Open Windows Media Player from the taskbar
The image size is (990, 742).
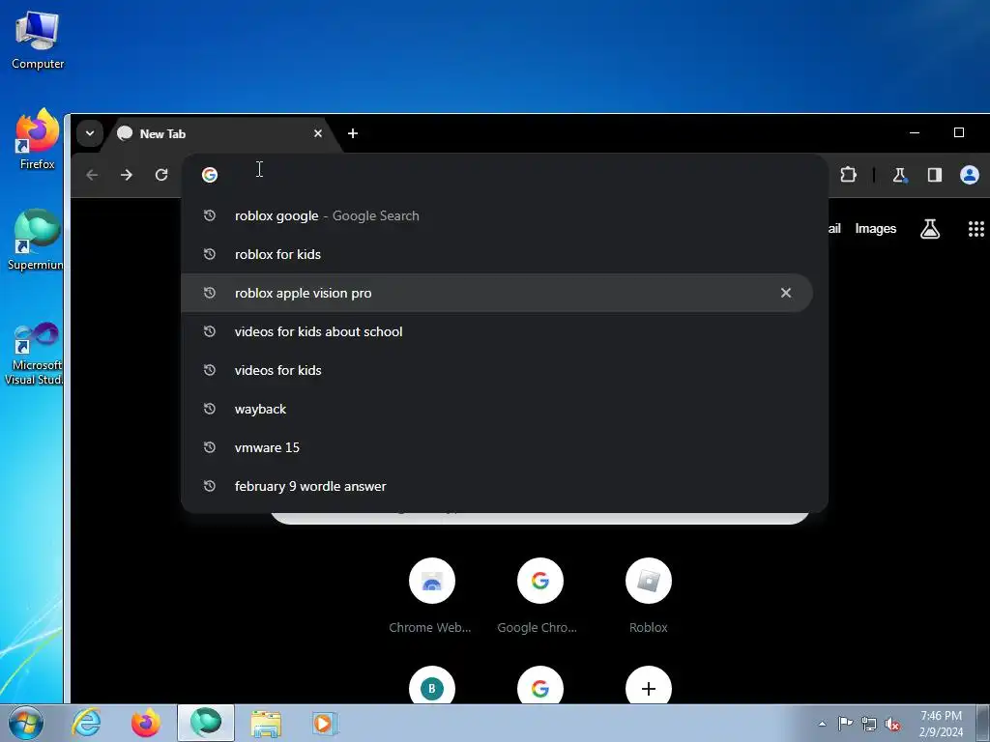325,723
